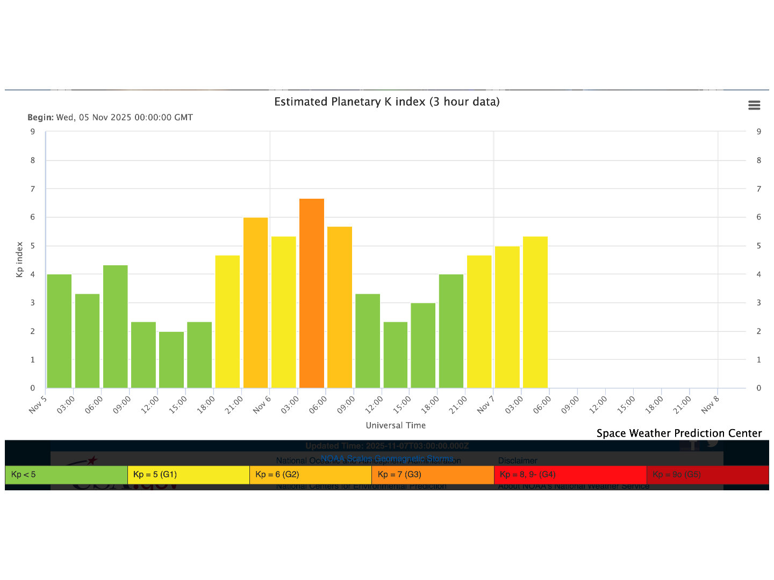Open the chart context menu hamburger icon

click(754, 105)
